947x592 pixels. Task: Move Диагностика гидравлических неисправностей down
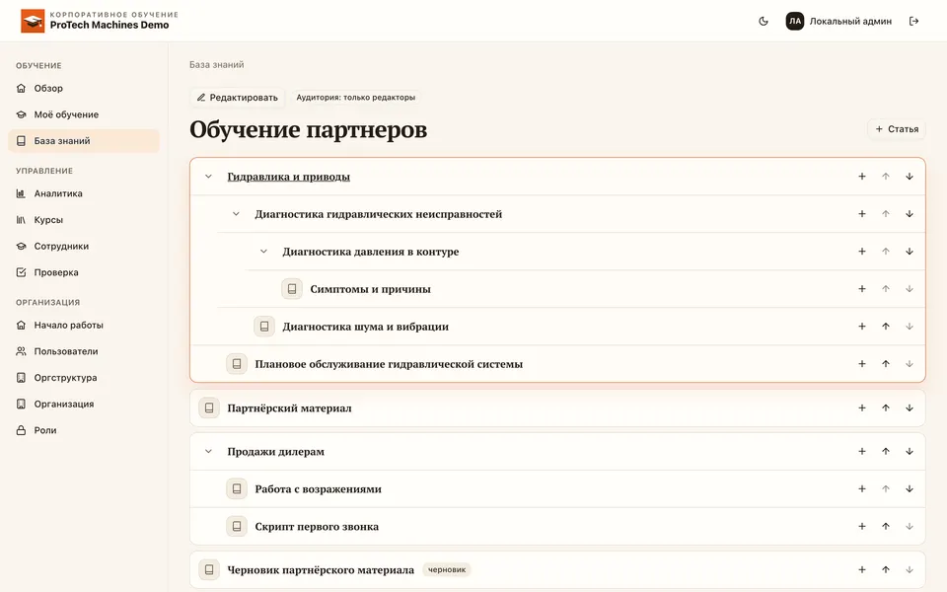(x=909, y=214)
